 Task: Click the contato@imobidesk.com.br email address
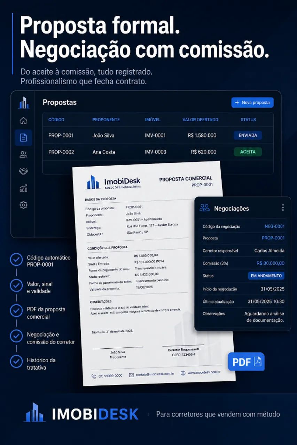155,374
